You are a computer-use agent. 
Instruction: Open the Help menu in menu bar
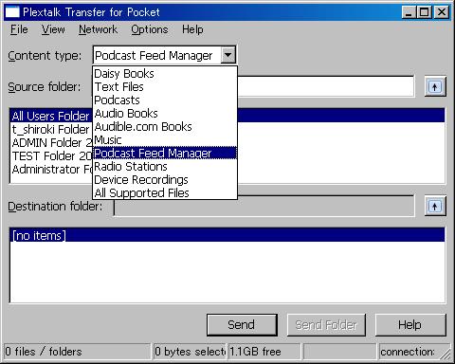click(x=192, y=29)
